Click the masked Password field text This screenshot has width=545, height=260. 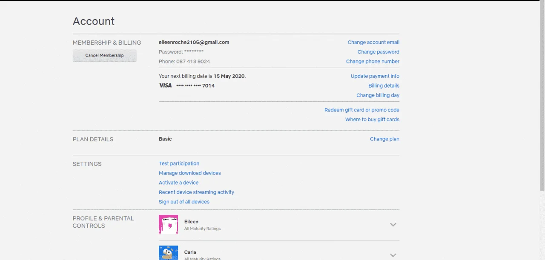coord(181,52)
